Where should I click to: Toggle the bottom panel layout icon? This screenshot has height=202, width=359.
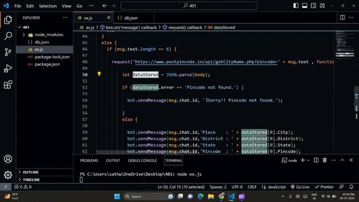(305, 6)
